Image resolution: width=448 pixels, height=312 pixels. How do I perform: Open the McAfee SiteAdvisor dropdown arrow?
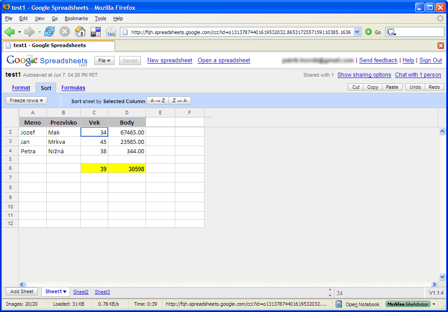click(434, 304)
